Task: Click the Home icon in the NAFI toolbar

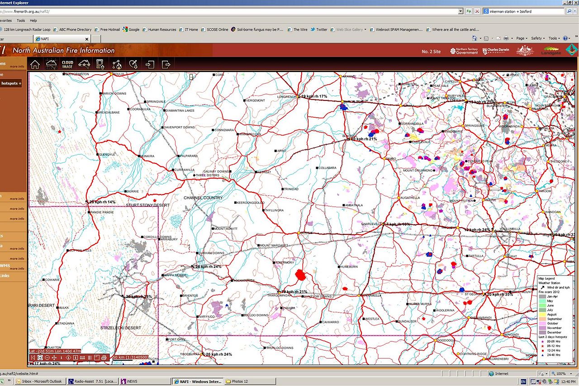Action: coord(35,64)
